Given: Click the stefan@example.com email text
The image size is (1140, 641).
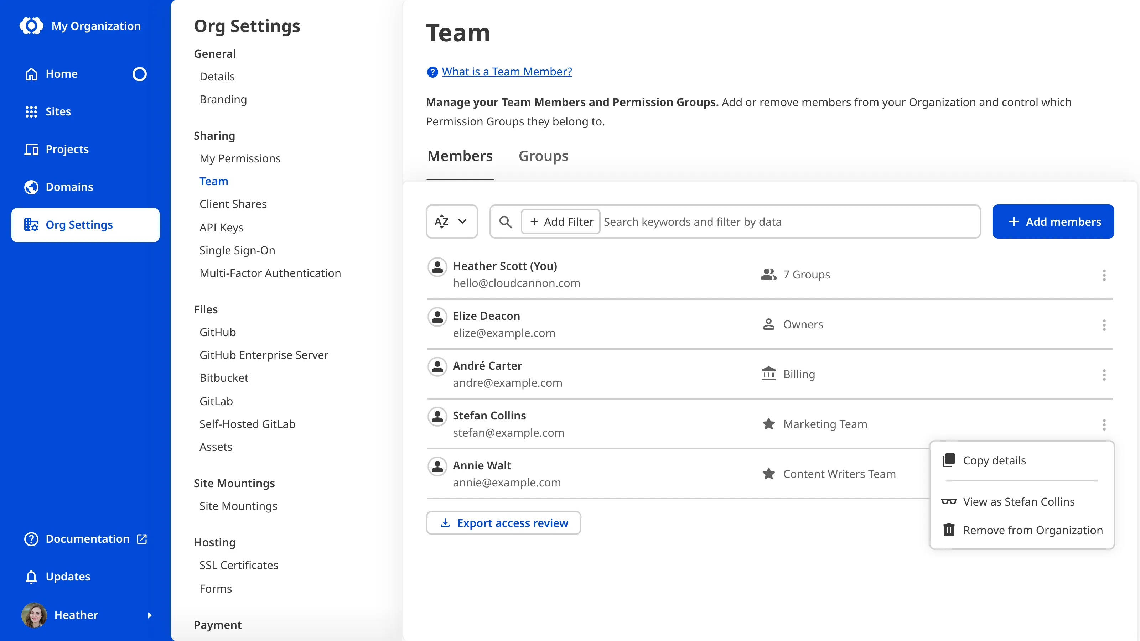Looking at the screenshot, I should (x=508, y=433).
